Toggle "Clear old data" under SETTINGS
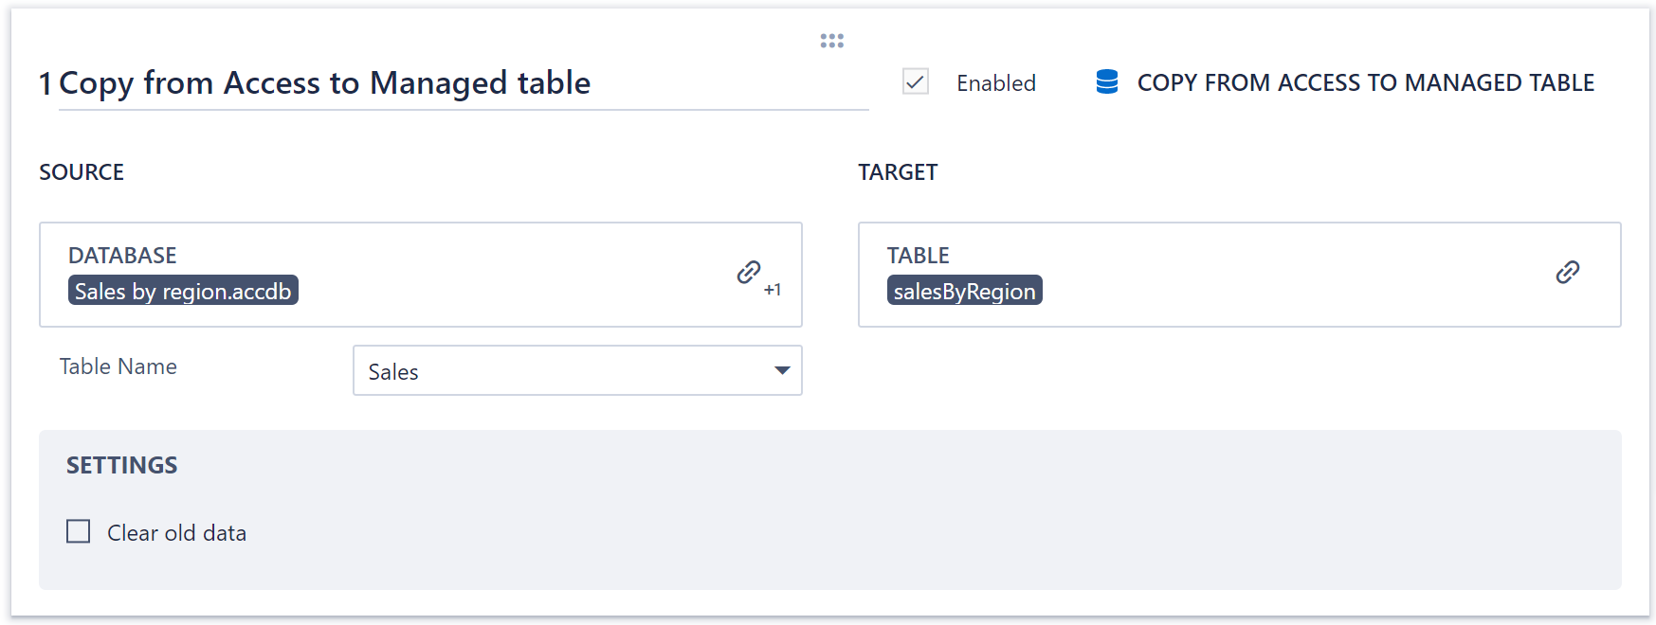1656x625 pixels. 78,532
